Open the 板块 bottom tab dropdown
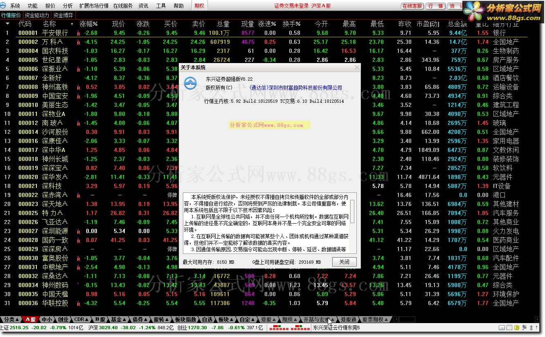Screen dimensions: 545x337 226,319
